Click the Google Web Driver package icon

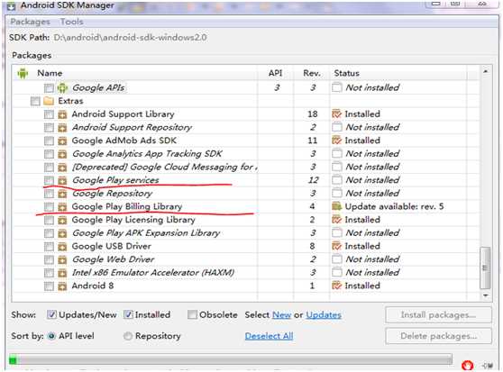point(62,259)
